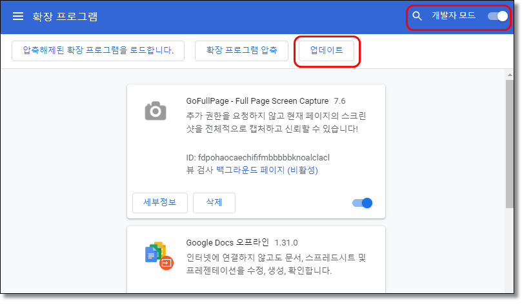Open 세부정보 for GoFullPage
Screen dimensions: 522x308
click(x=160, y=202)
